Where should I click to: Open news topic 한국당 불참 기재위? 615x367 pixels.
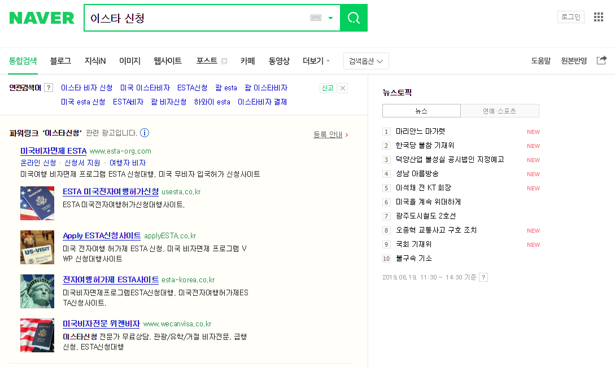[425, 146]
